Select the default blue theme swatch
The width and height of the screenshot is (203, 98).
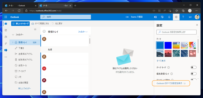tap(160, 45)
